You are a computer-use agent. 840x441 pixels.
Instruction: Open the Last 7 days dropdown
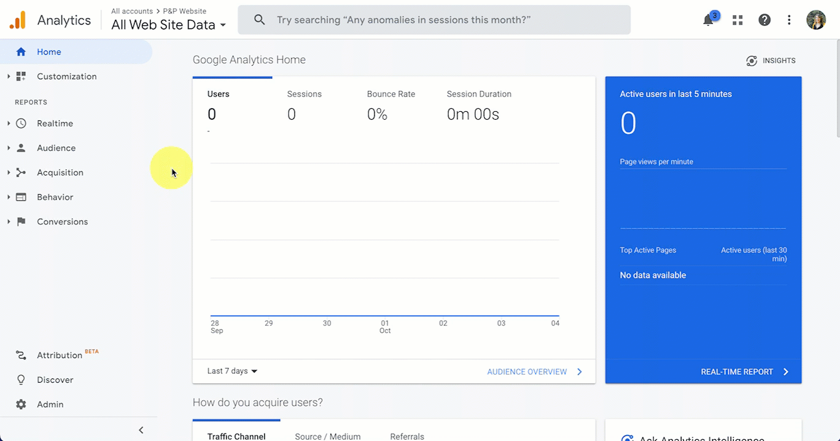pos(232,371)
